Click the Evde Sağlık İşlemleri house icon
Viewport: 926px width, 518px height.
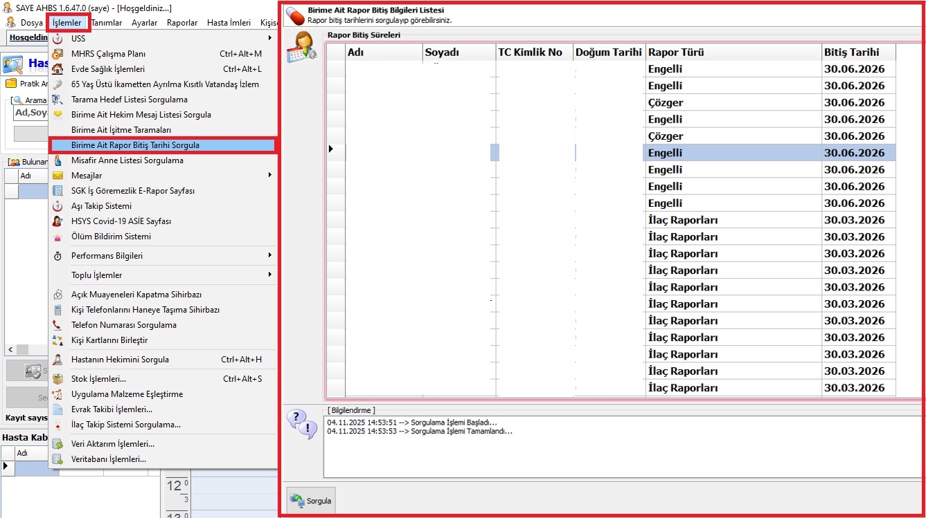tap(57, 69)
